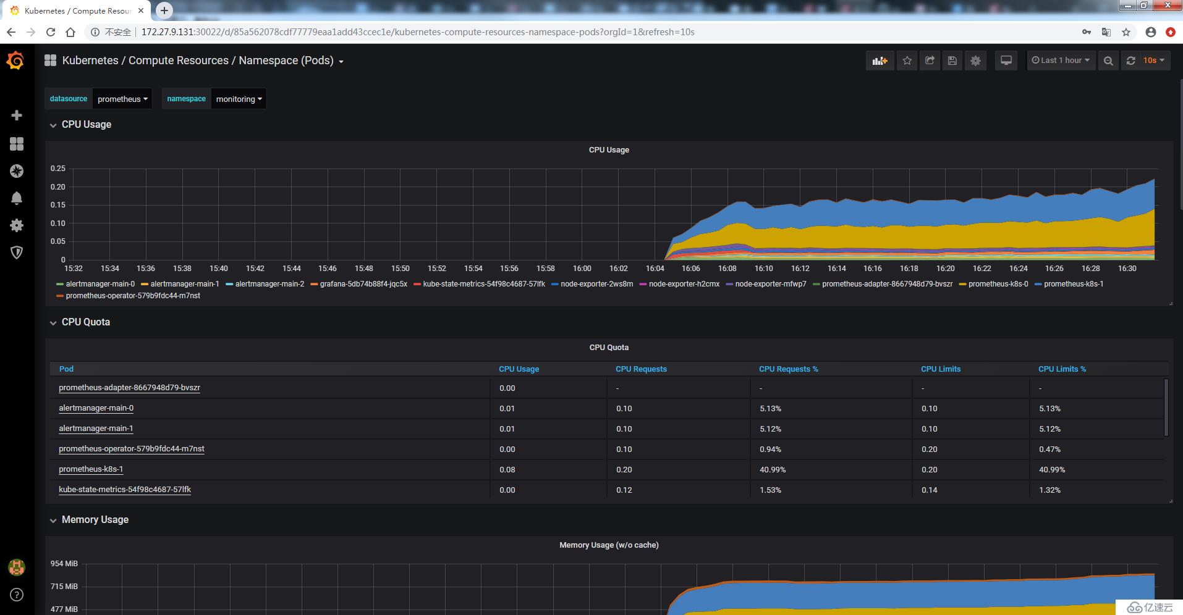Open the Grafana home logo
Viewport: 1183px width, 615px height.
[15, 61]
